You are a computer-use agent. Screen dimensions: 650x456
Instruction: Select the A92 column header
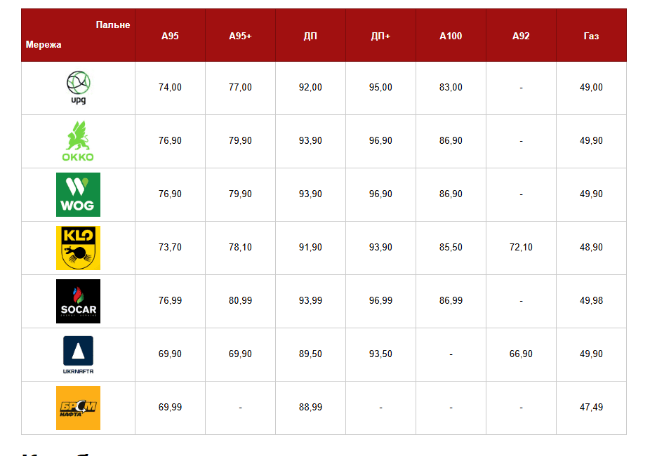click(521, 36)
